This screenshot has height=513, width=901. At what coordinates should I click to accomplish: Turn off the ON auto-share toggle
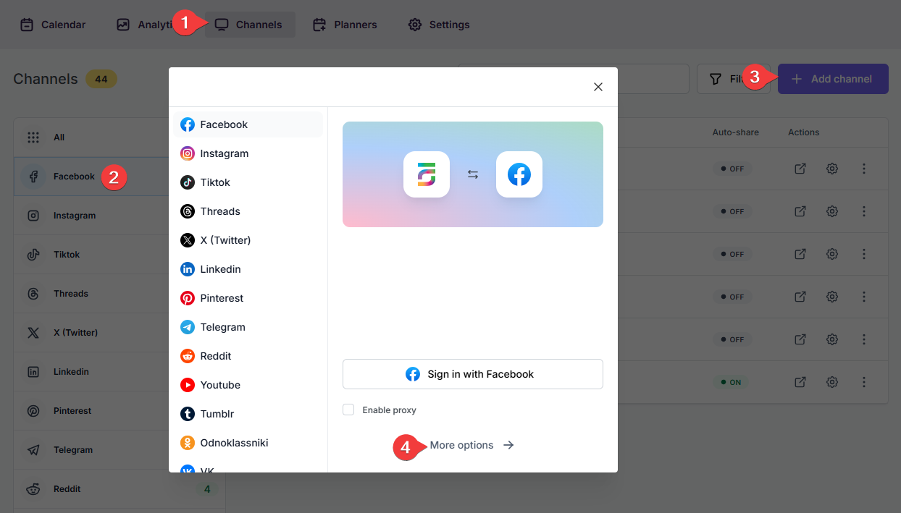point(732,382)
